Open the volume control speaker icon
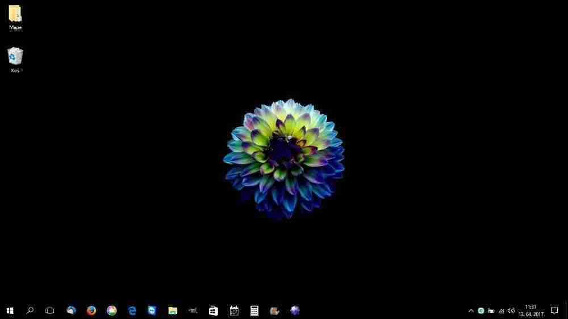The image size is (568, 319). pos(511,310)
